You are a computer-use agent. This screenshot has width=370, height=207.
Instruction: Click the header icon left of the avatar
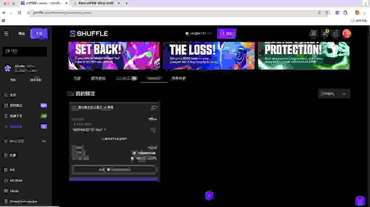(336, 34)
